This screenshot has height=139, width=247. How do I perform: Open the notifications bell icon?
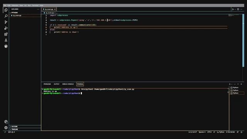tap(241, 132)
